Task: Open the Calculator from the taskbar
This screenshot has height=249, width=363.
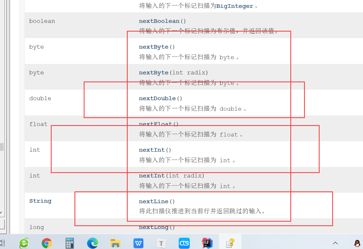Action: tap(69, 243)
